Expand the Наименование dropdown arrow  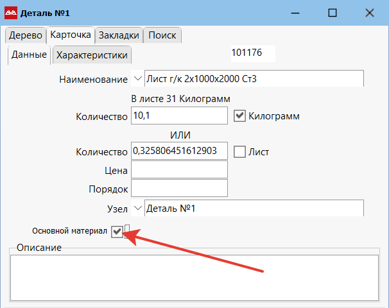(x=137, y=79)
